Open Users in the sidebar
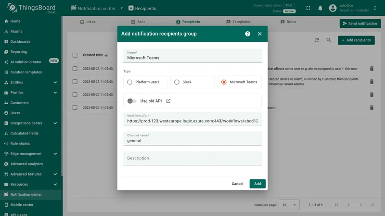 click(x=31, y=113)
